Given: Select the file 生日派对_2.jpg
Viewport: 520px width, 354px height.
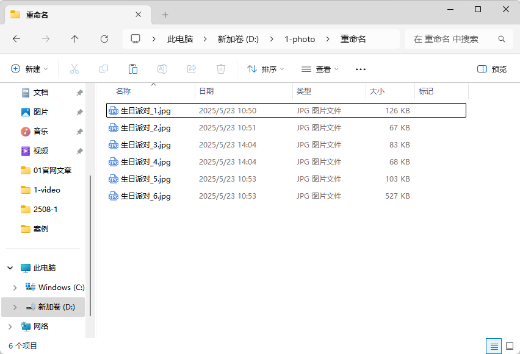Looking at the screenshot, I should tap(286, 128).
